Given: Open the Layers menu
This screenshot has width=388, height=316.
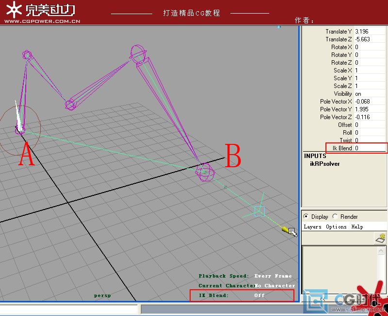Looking at the screenshot, I should tap(312, 227).
